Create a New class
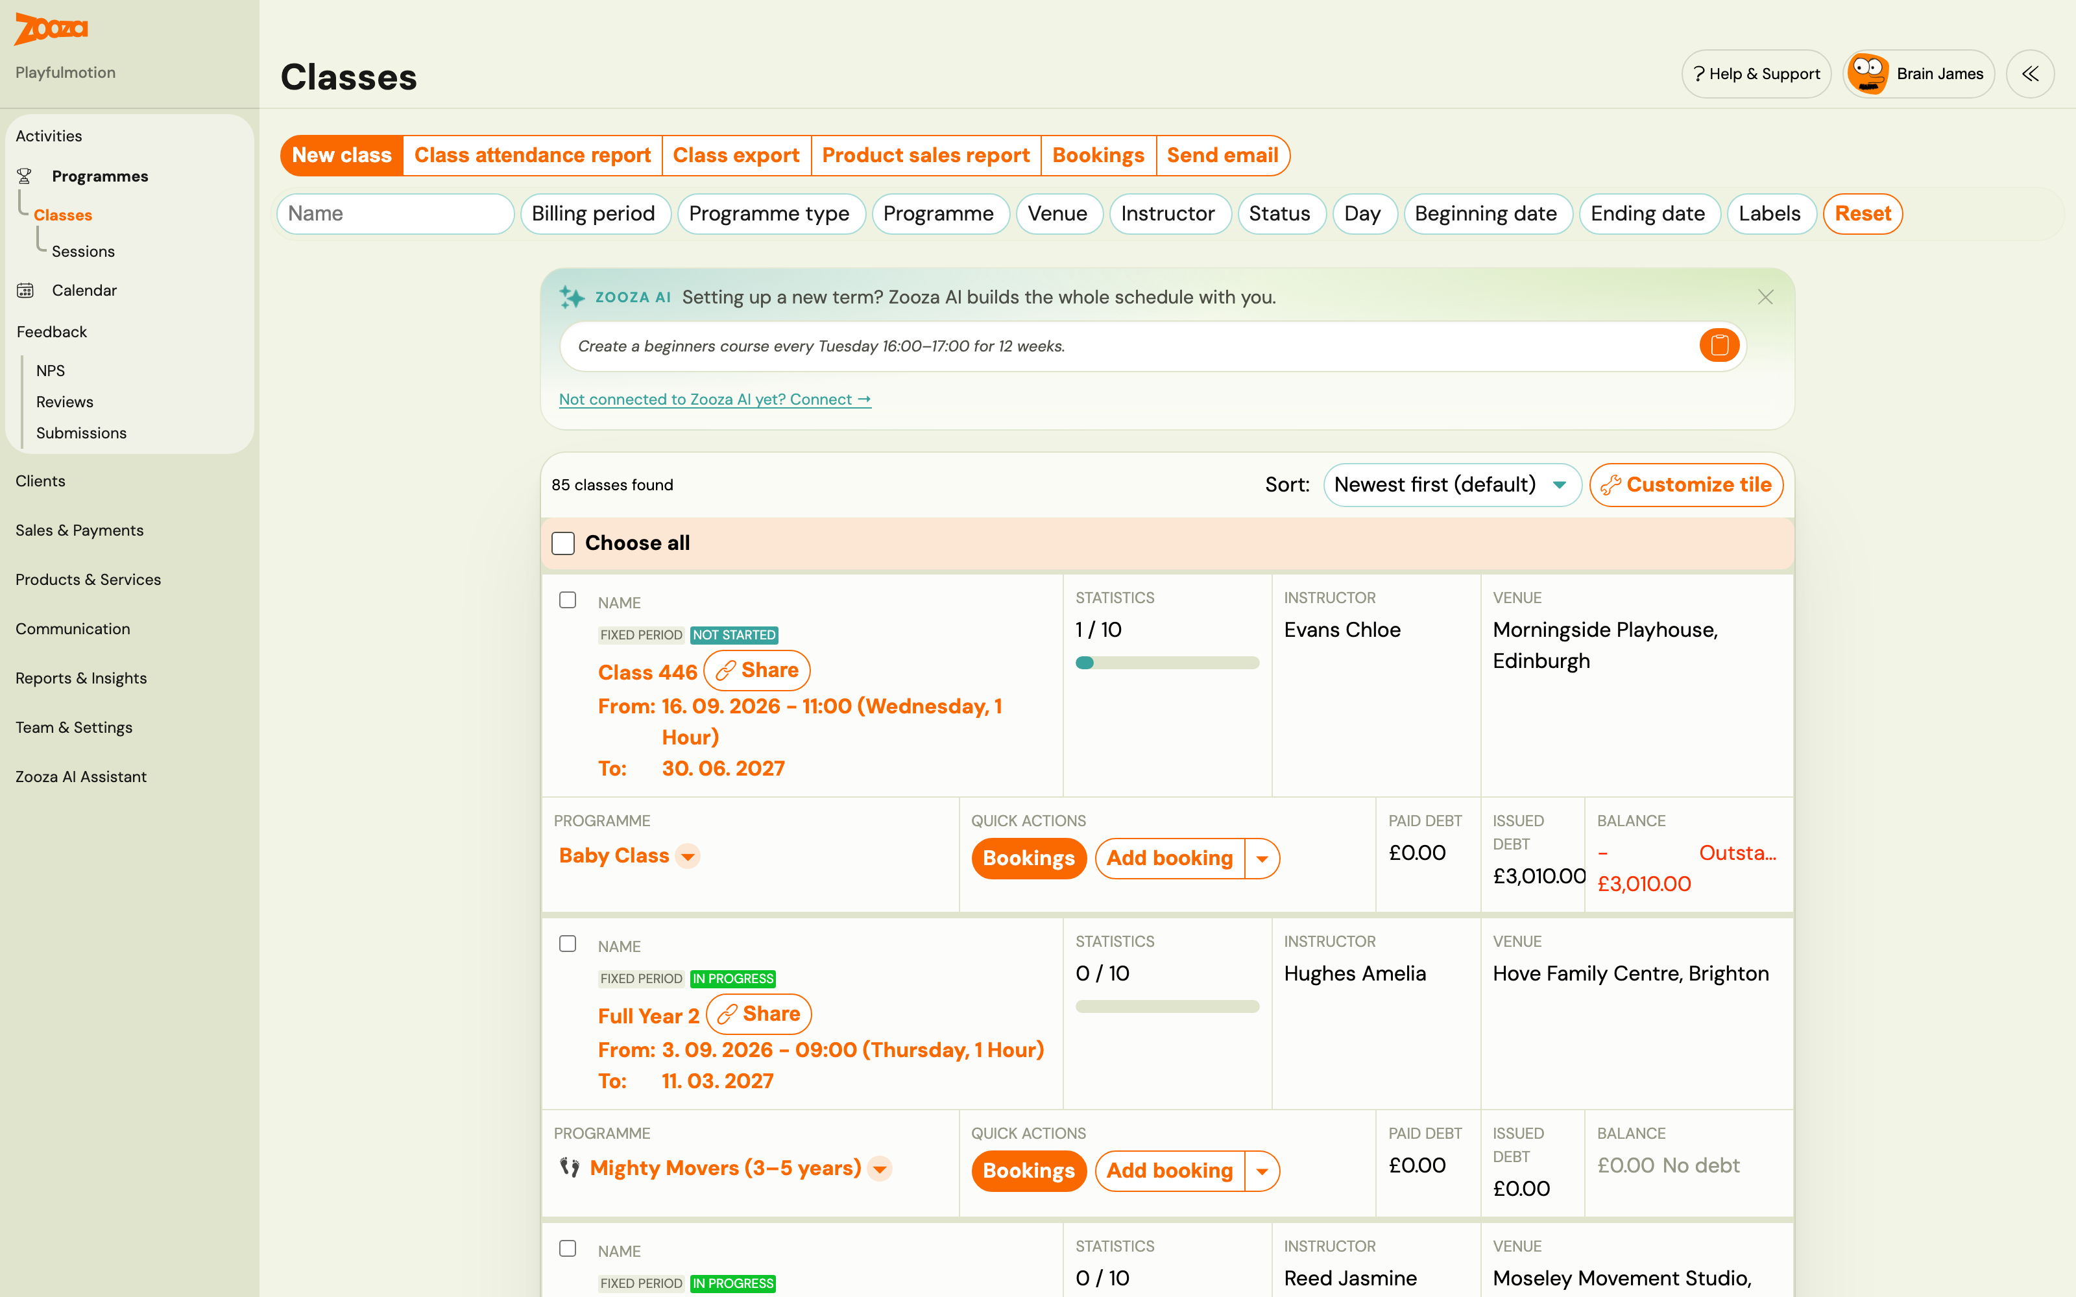The image size is (2076, 1297). click(x=341, y=155)
